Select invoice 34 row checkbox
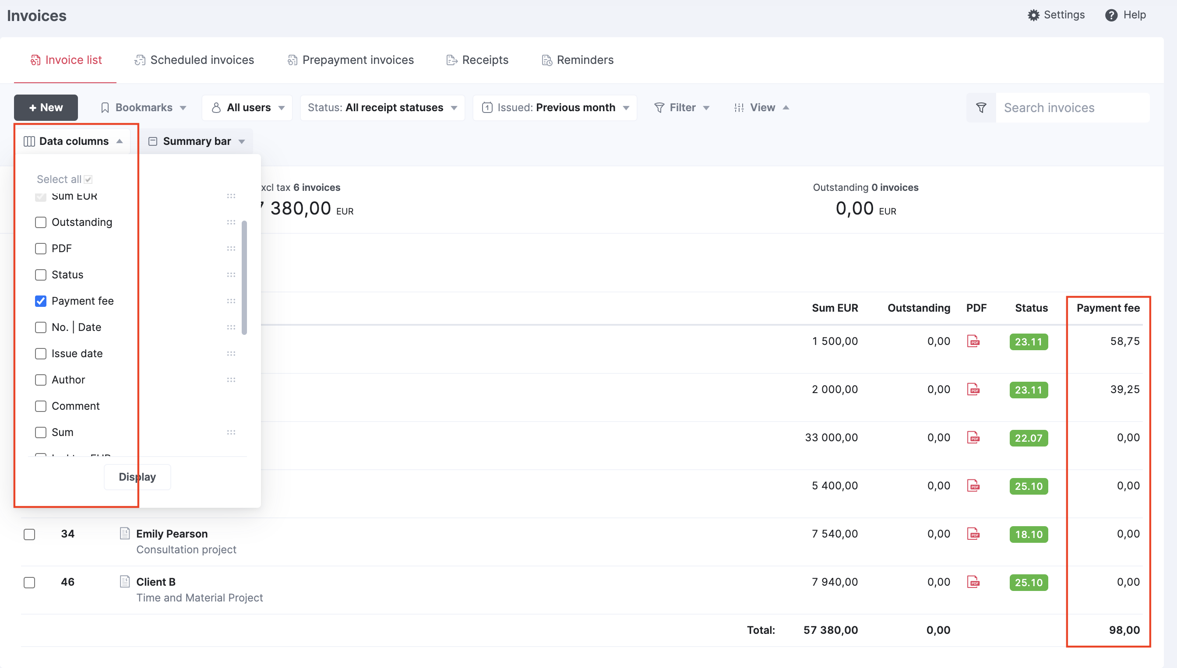The height and width of the screenshot is (668, 1177). [x=29, y=534]
